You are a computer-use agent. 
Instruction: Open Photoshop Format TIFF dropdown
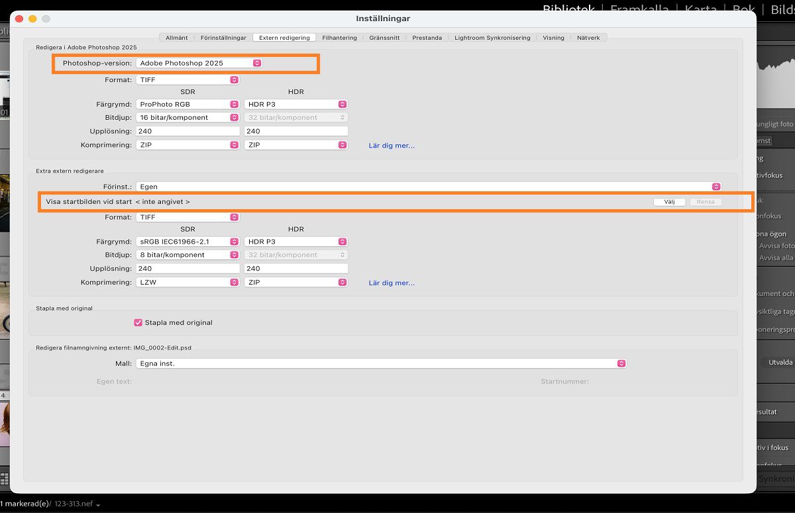tap(187, 79)
